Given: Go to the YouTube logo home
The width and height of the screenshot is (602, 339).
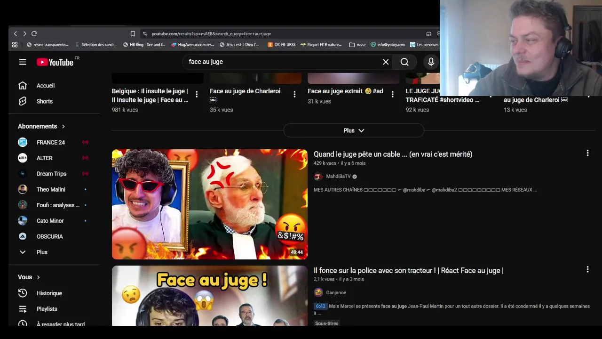Looking at the screenshot, I should pyautogui.click(x=55, y=62).
